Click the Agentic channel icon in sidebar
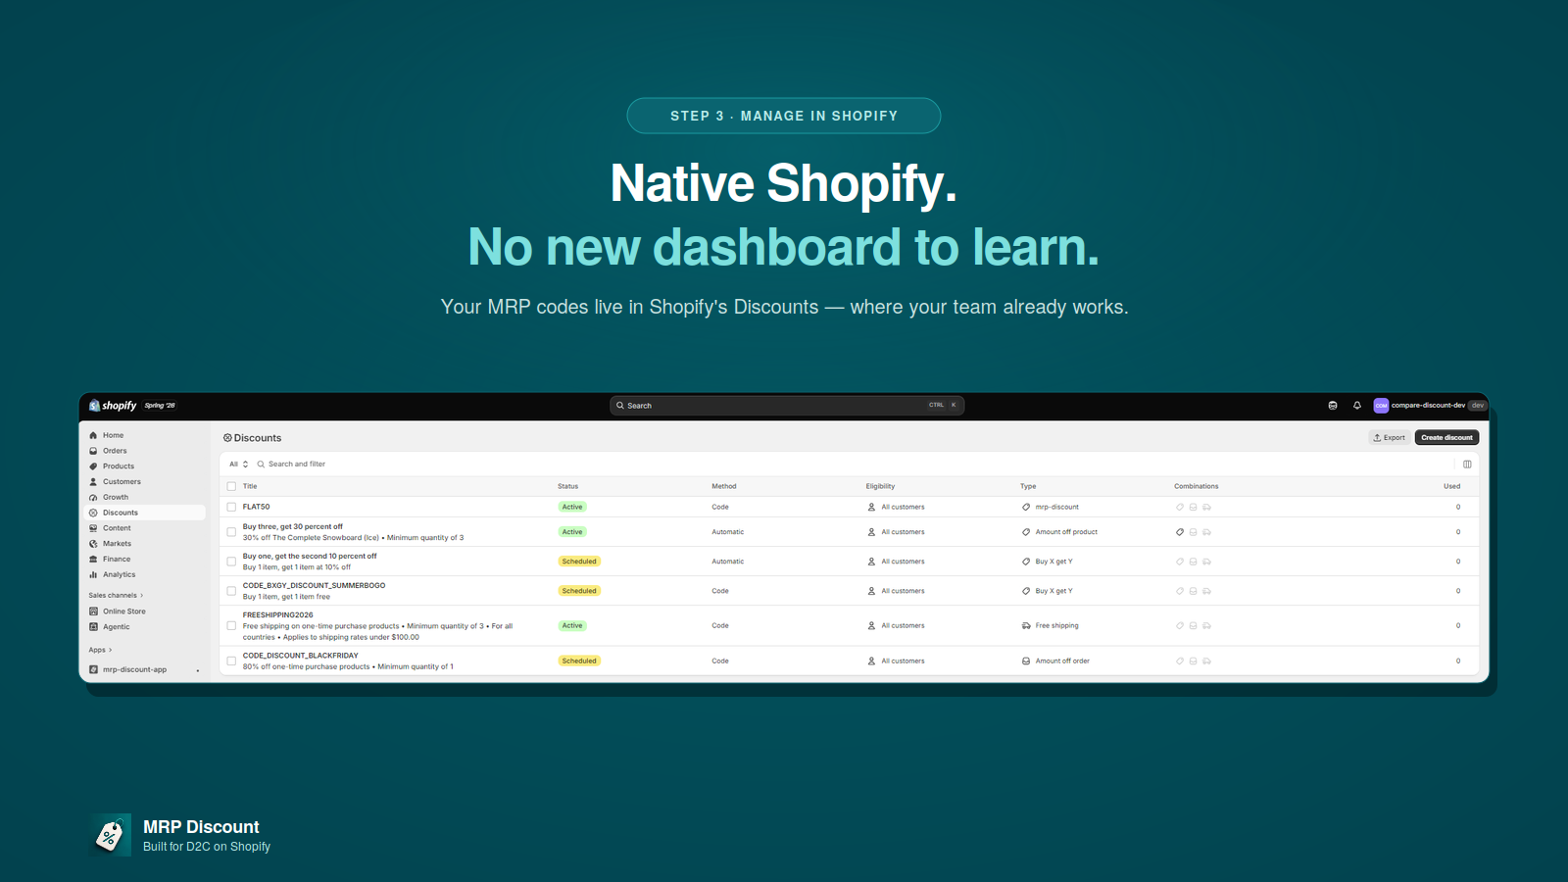Screen dimensions: 1568x882 click(x=93, y=627)
